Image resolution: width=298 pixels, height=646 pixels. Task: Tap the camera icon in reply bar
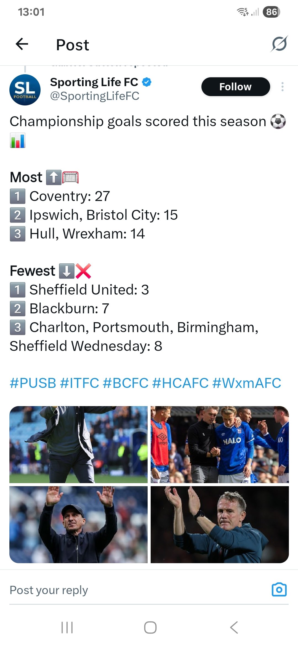[x=279, y=589]
